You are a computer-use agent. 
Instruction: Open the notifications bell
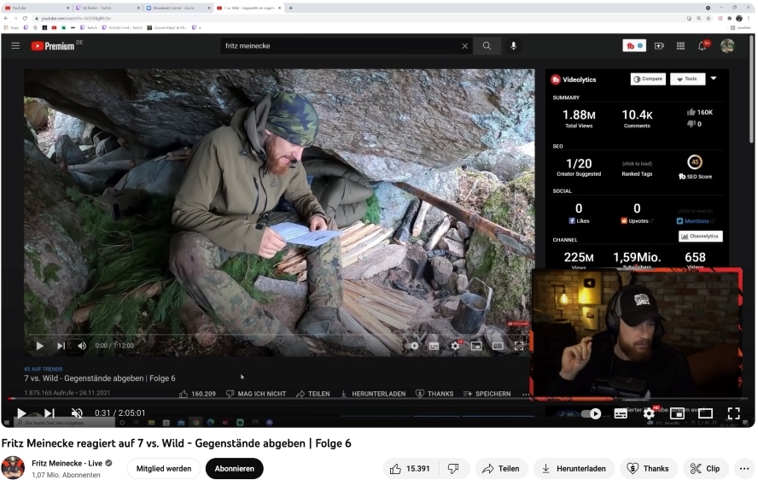[703, 46]
